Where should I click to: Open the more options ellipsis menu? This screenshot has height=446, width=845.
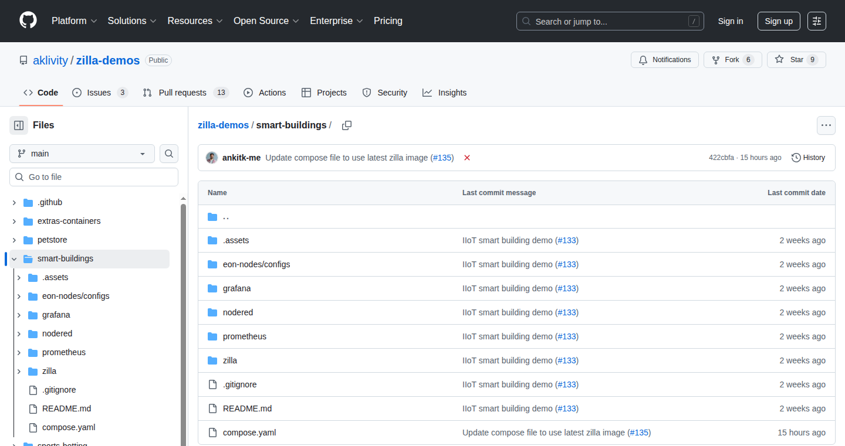click(x=826, y=125)
